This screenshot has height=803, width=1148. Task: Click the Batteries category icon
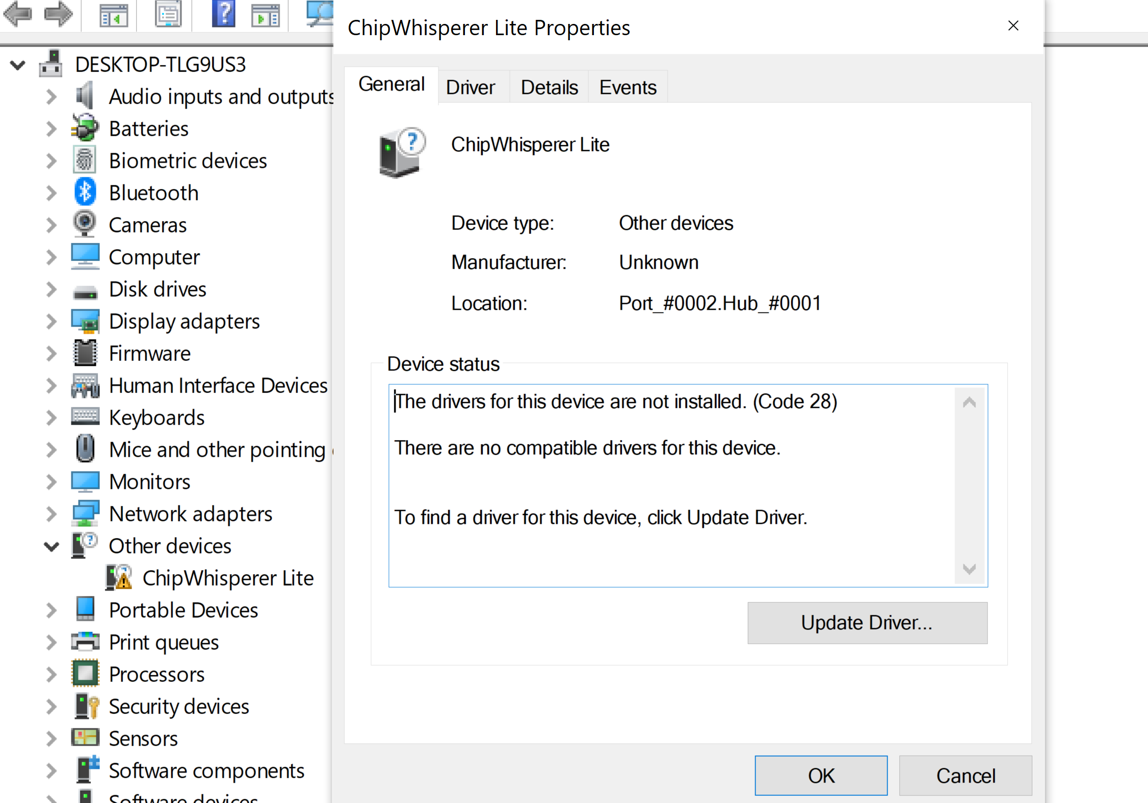tap(85, 128)
